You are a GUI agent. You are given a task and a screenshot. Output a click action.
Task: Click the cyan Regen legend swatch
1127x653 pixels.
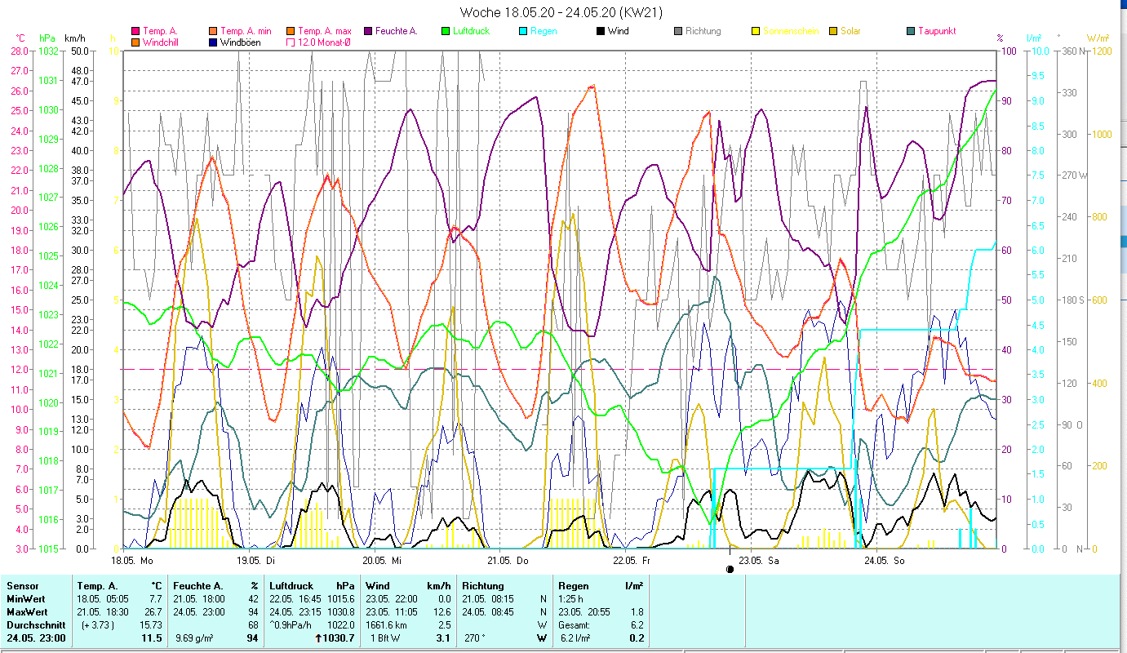pyautogui.click(x=522, y=31)
